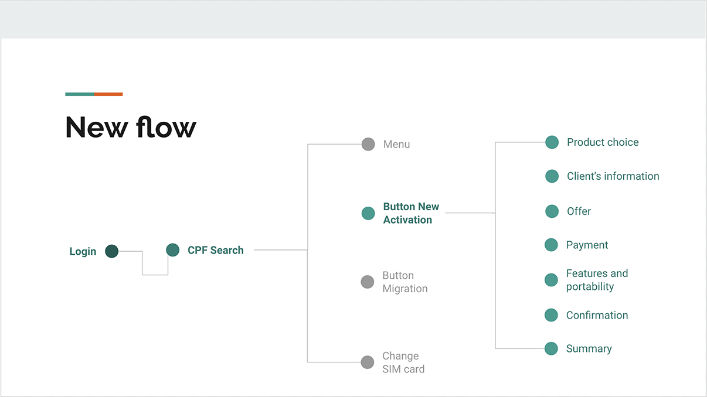Click the green Offer node circle
The width and height of the screenshot is (707, 397).
point(552,211)
